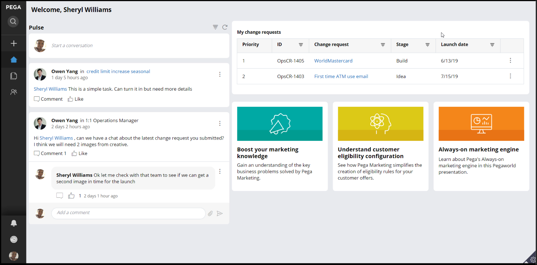Open Always-on marketing engine tile image

pos(481,124)
